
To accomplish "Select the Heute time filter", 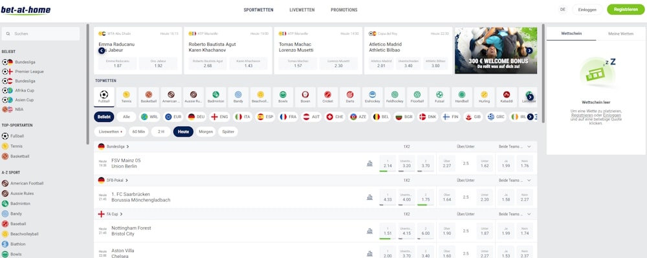I will pos(183,132).
